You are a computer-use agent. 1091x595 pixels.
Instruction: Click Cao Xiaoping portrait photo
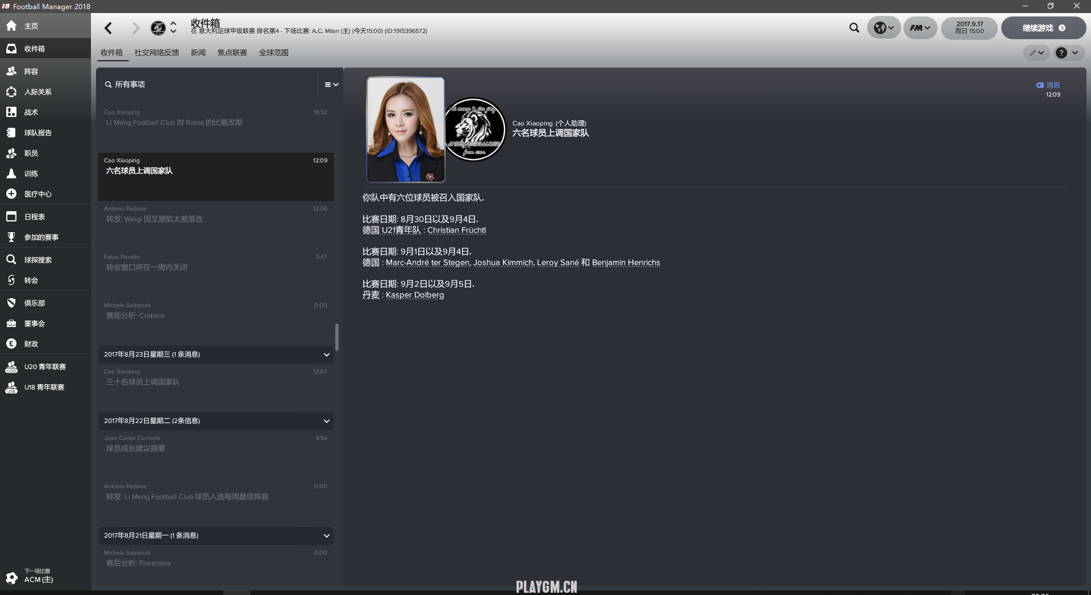[405, 129]
